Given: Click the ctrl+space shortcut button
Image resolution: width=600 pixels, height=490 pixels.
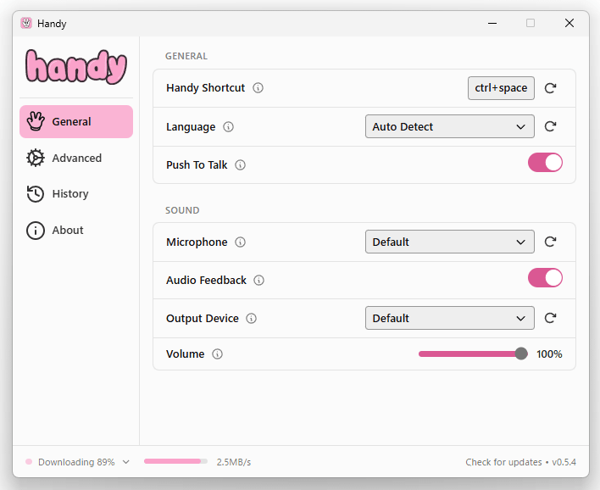Looking at the screenshot, I should 501,88.
